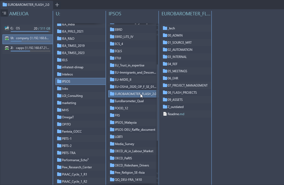284x185 pixels.
Task: Open the PBTS-1 folder
Action: tap(80, 139)
